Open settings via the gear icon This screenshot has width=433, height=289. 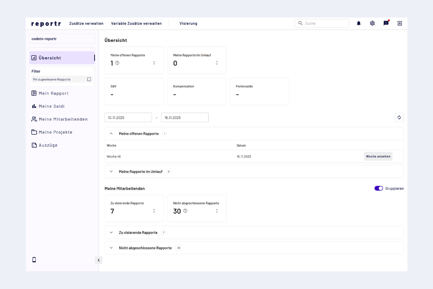pyautogui.click(x=372, y=23)
